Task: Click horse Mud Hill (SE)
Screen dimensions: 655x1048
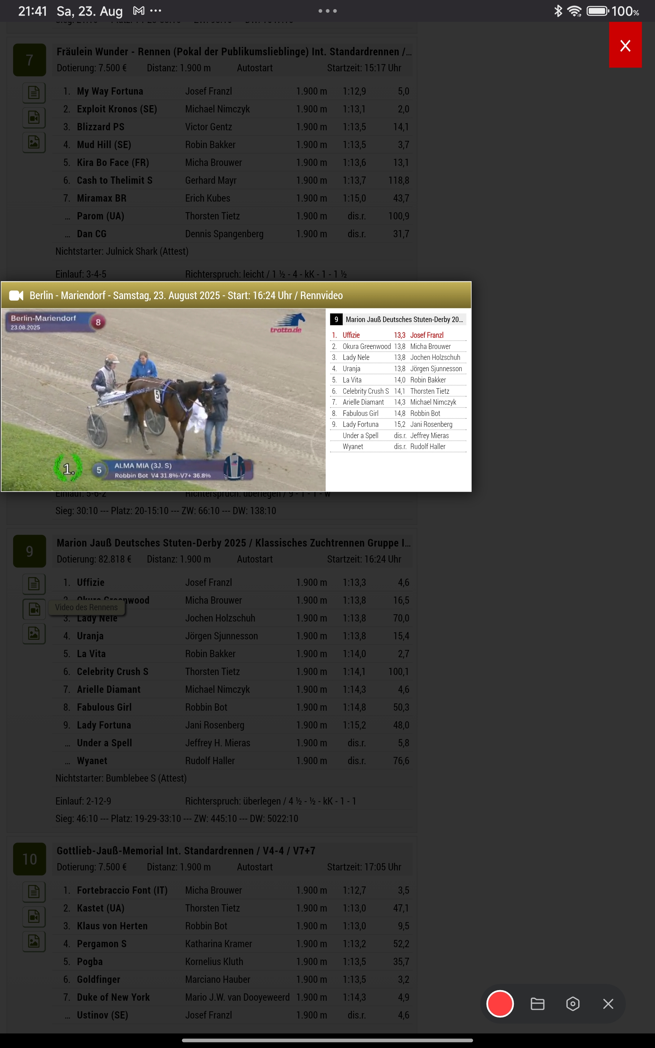Action: click(x=104, y=144)
